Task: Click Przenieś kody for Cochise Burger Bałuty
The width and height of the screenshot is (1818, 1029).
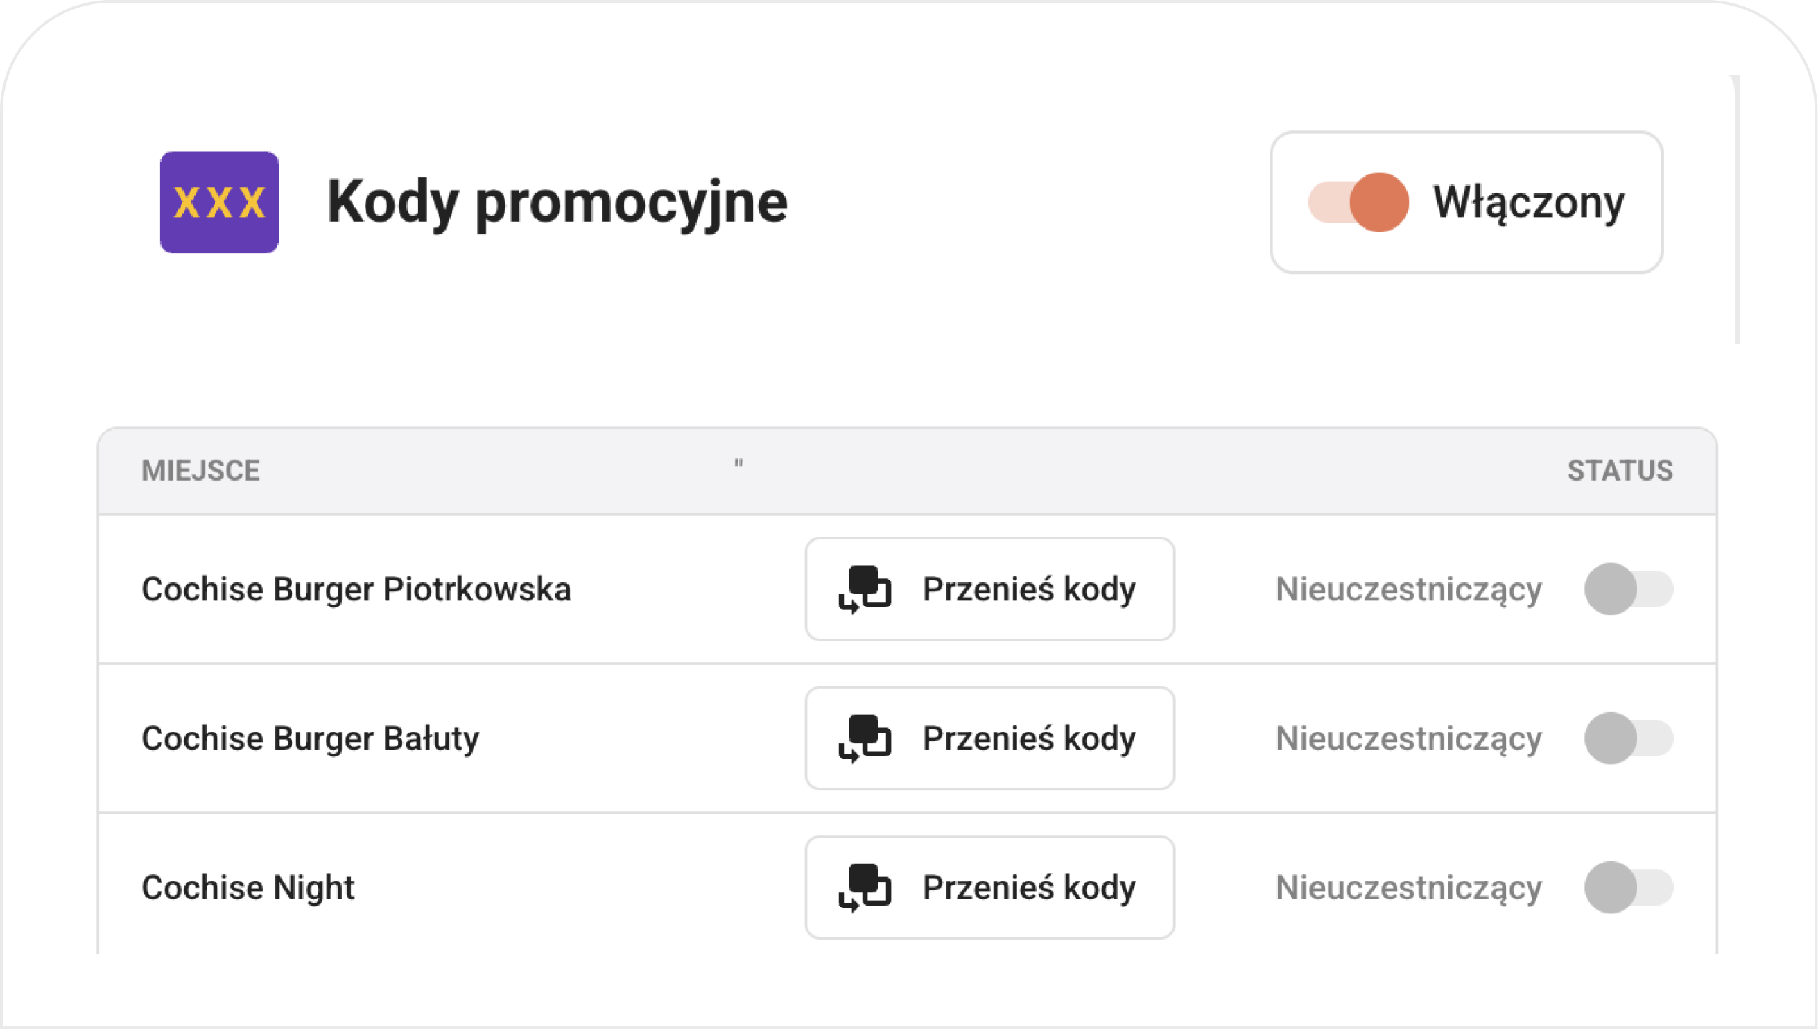Action: point(990,738)
